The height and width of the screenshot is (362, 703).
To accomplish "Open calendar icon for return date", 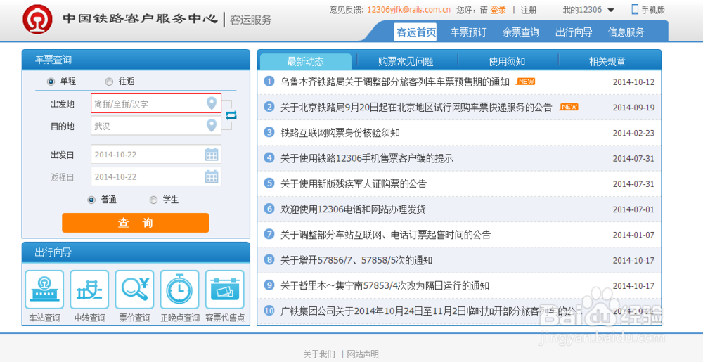I will click(x=212, y=176).
